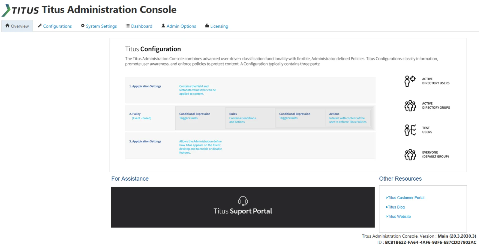Click the version 'Main (20.3.2030.3)' text
479x248 pixels.
pyautogui.click(x=457, y=236)
